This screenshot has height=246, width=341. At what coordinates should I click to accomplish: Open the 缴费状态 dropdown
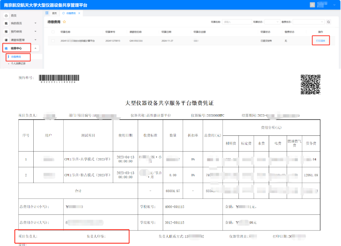point(308,22)
